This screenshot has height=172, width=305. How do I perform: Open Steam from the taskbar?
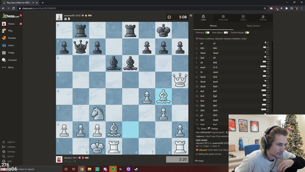pyautogui.click(x=136, y=169)
